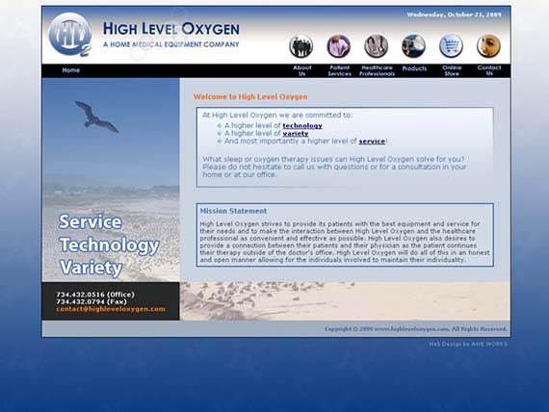This screenshot has width=549, height=412.
Task: Open Healthcare Professionals menu item
Action: click(377, 70)
